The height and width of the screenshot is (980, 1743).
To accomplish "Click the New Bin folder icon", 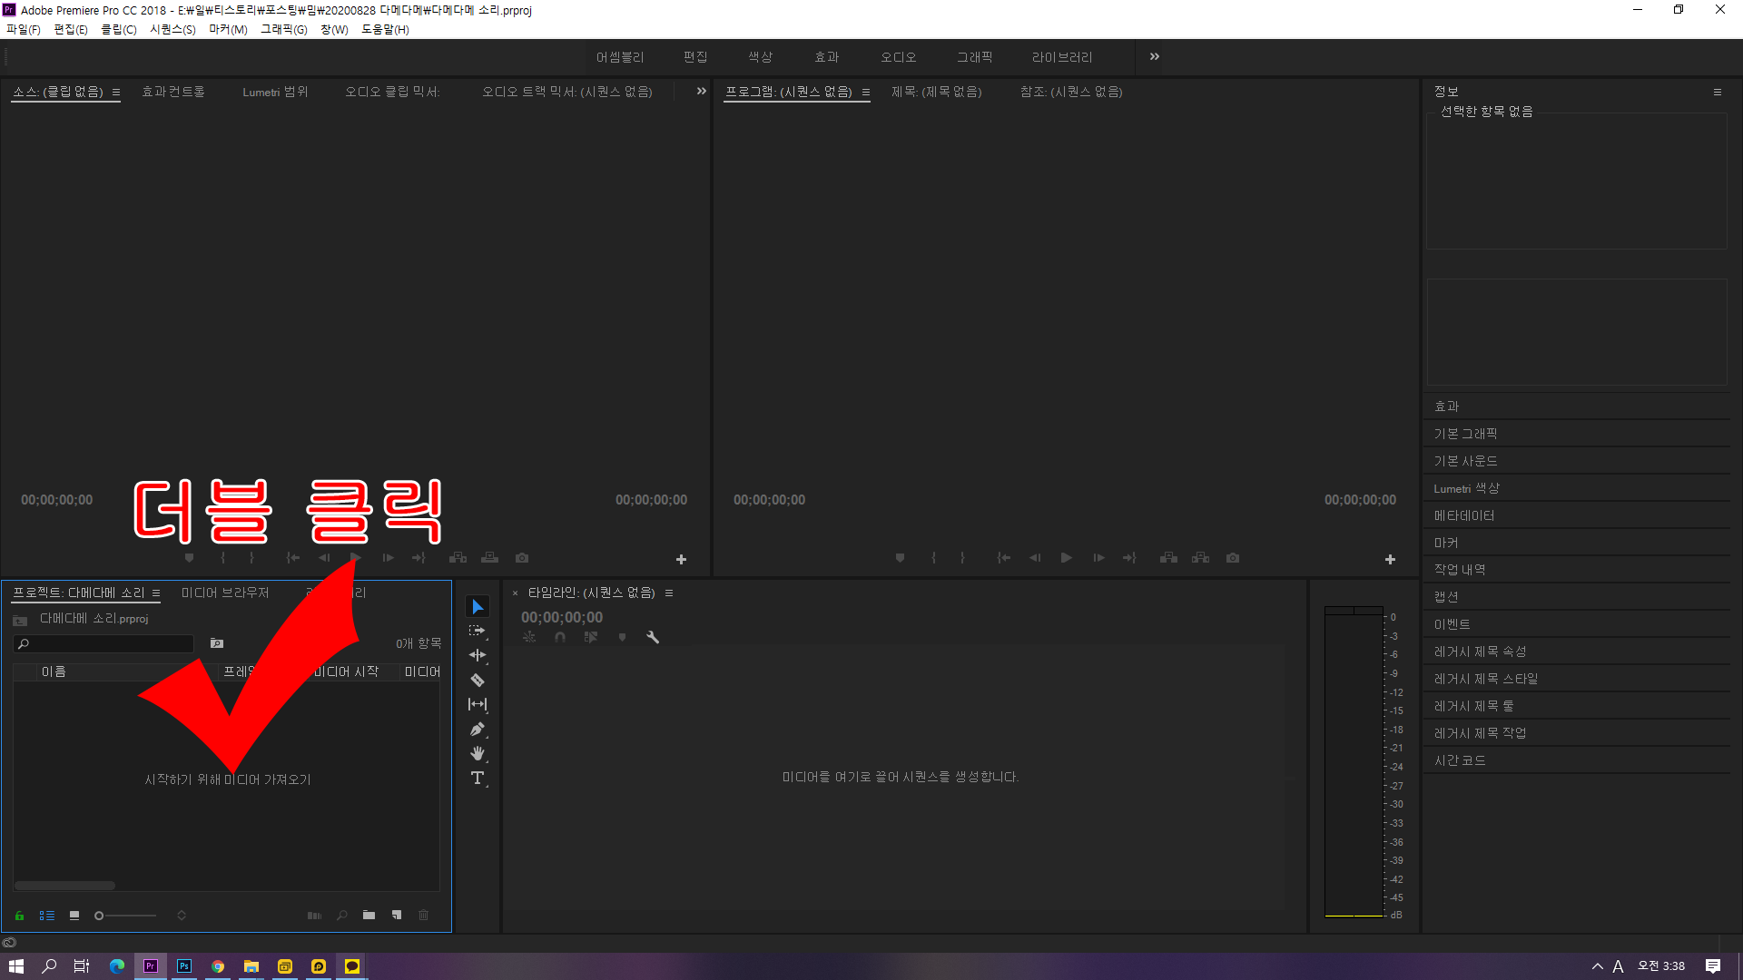I will 369,916.
